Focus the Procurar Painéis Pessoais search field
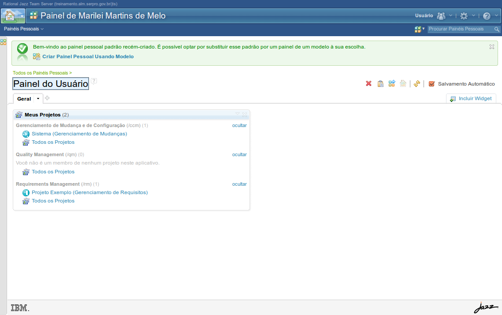 461,29
